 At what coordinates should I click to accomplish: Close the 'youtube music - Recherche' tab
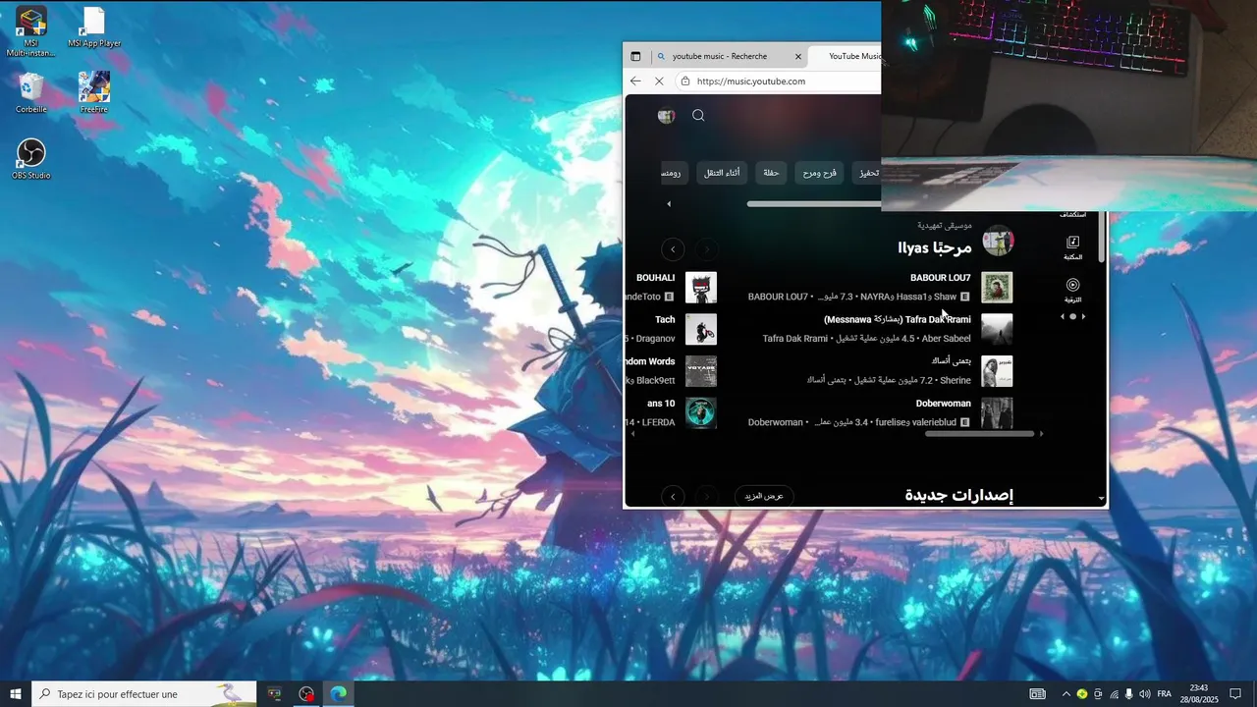pyautogui.click(x=798, y=56)
